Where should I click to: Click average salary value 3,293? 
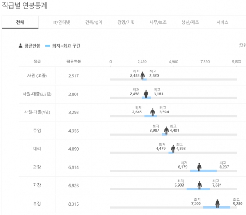click(73, 113)
